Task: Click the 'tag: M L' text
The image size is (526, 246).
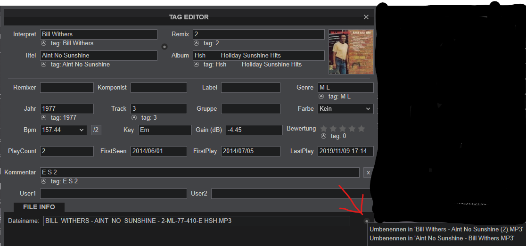Action: point(339,97)
